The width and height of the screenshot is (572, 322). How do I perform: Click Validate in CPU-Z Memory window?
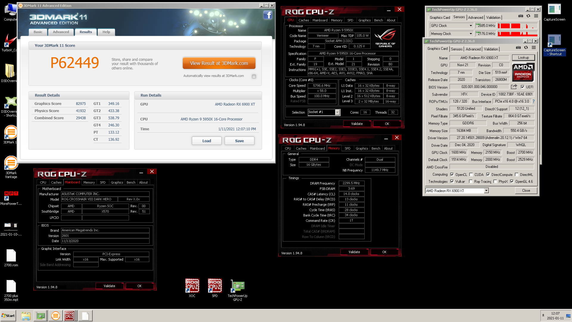[x=354, y=252]
